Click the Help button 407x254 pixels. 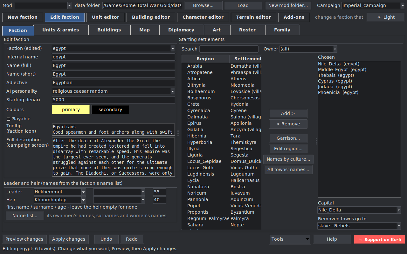[x=332, y=239]
